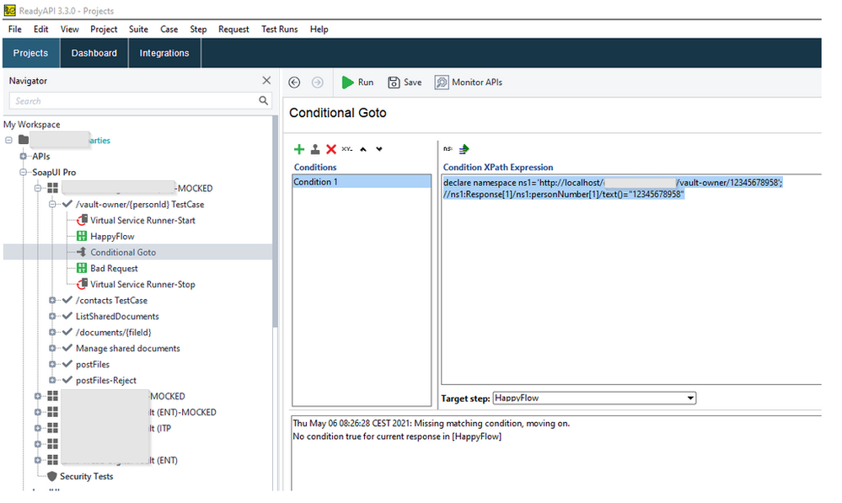This screenshot has height=503, width=842.
Task: Add a new condition with green plus
Action: (298, 149)
